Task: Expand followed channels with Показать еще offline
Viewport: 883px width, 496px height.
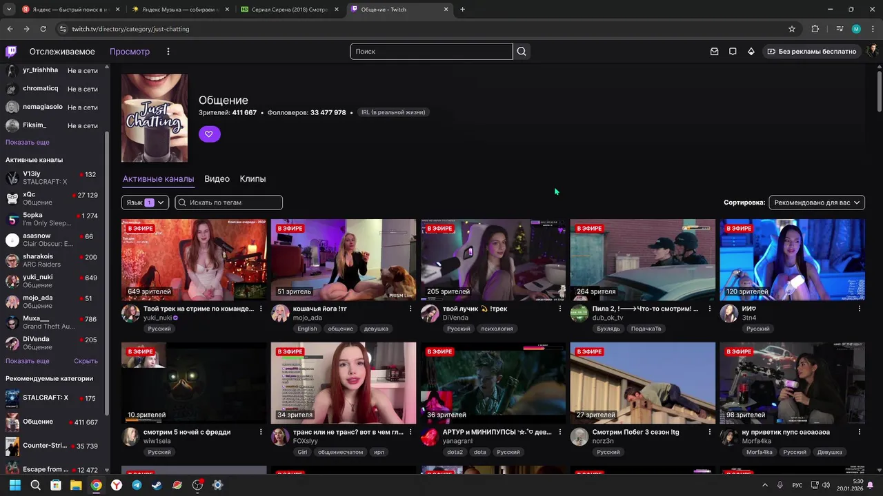Action: [x=28, y=142]
